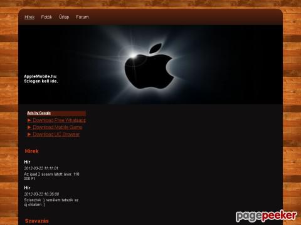The height and width of the screenshot is (225, 301).
Task: Click arrow icon beside Download Free Whatsapp
Action: click(x=29, y=120)
